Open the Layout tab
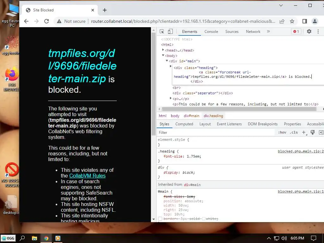Image resolution: width=324 pixels, height=243 pixels. [x=205, y=124]
